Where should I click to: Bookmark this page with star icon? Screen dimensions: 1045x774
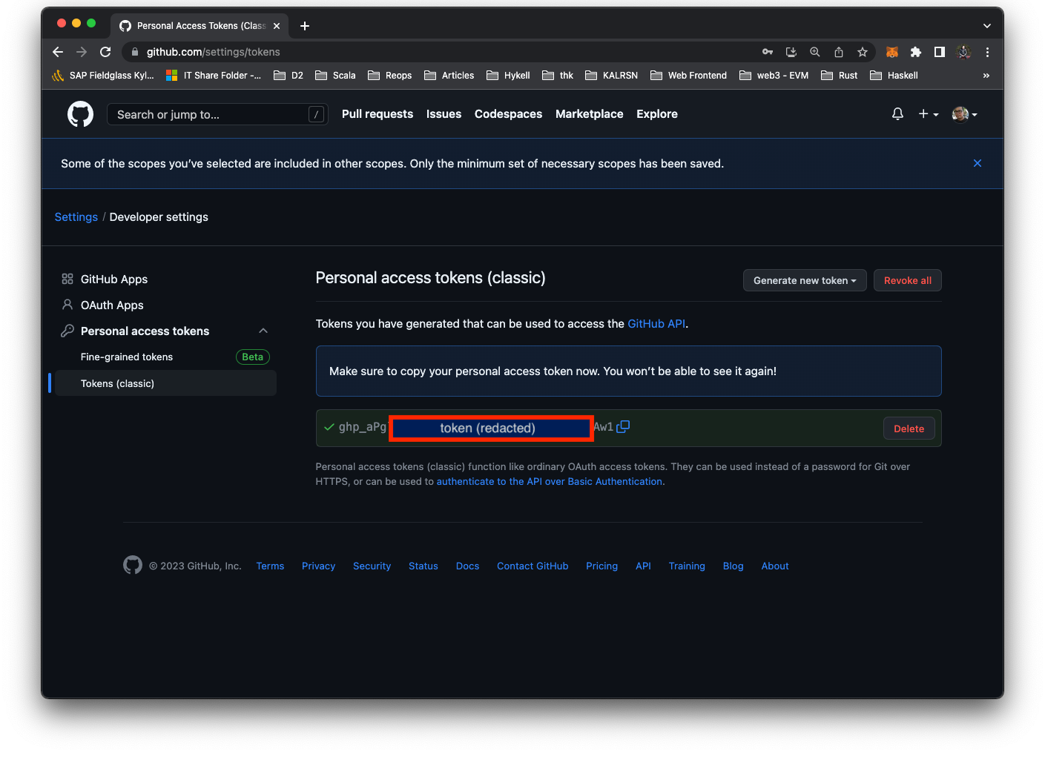click(x=863, y=52)
